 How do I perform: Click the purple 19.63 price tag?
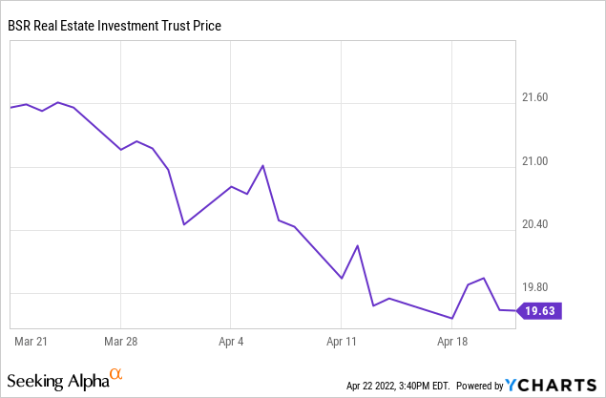(539, 310)
